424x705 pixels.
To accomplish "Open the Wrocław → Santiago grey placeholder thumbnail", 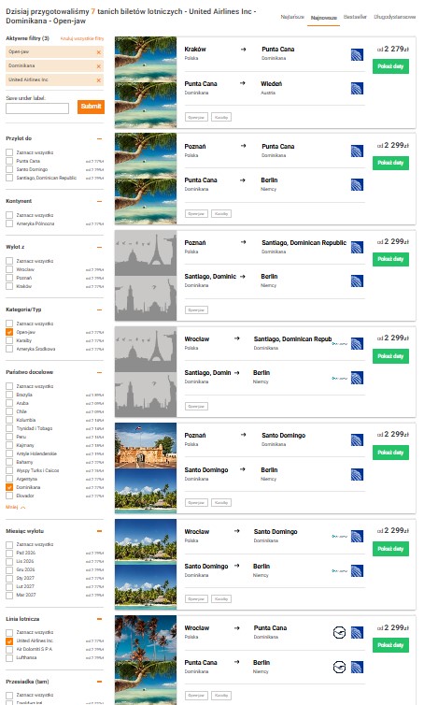I will click(146, 349).
